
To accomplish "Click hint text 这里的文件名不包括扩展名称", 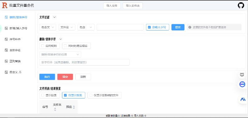I will 210,27.
